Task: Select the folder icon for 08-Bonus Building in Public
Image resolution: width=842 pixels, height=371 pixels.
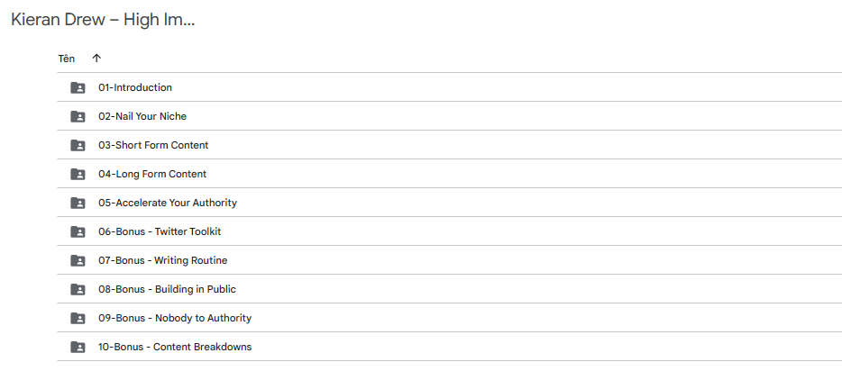Action: click(78, 290)
